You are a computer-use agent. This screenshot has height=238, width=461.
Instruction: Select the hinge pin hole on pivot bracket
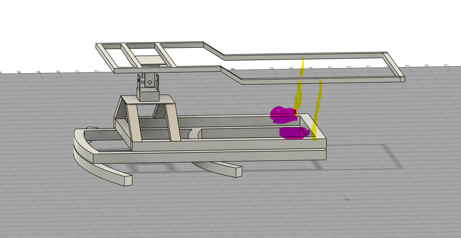click(x=149, y=82)
